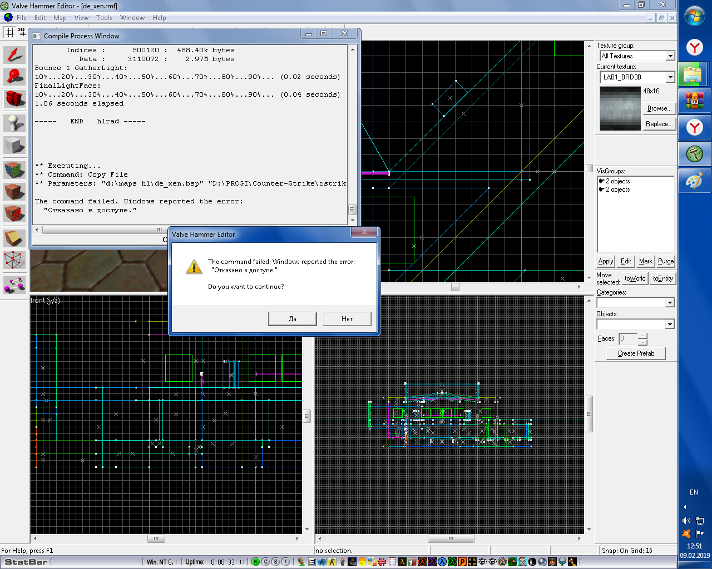Open the Window menu

132,18
